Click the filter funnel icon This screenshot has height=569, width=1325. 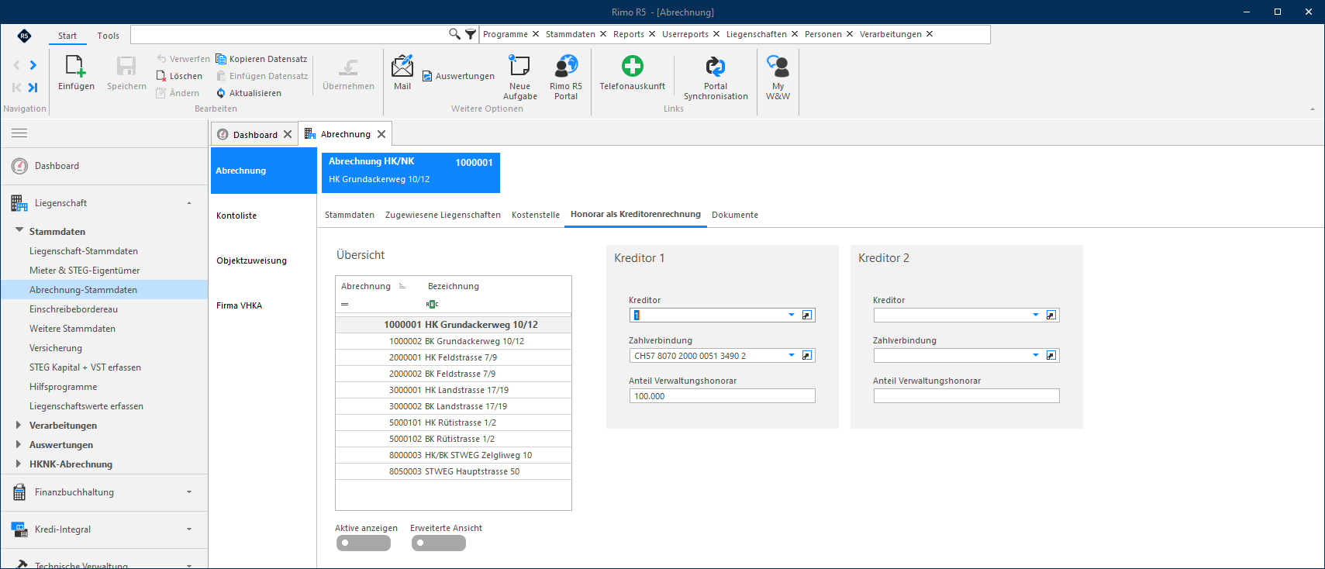point(471,34)
